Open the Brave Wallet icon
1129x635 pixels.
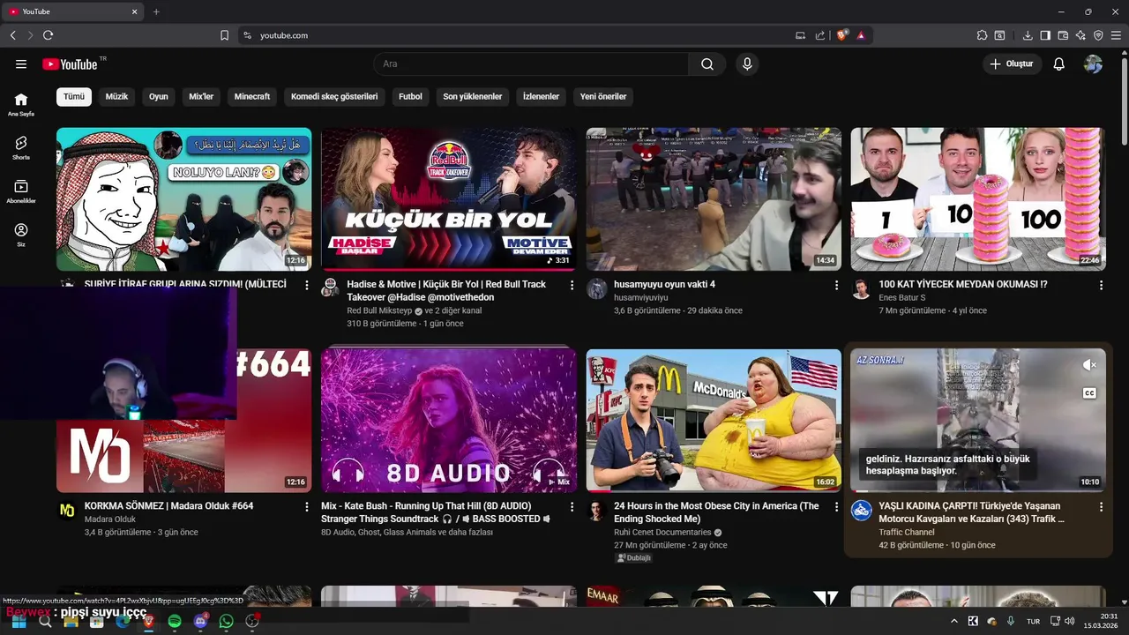pos(1063,35)
